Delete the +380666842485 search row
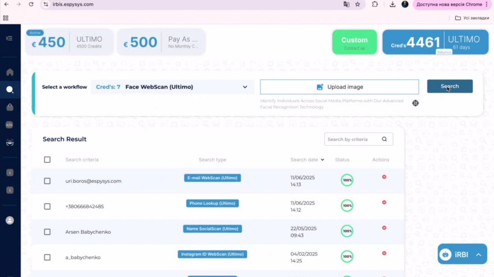The image size is (494, 277). click(384, 202)
